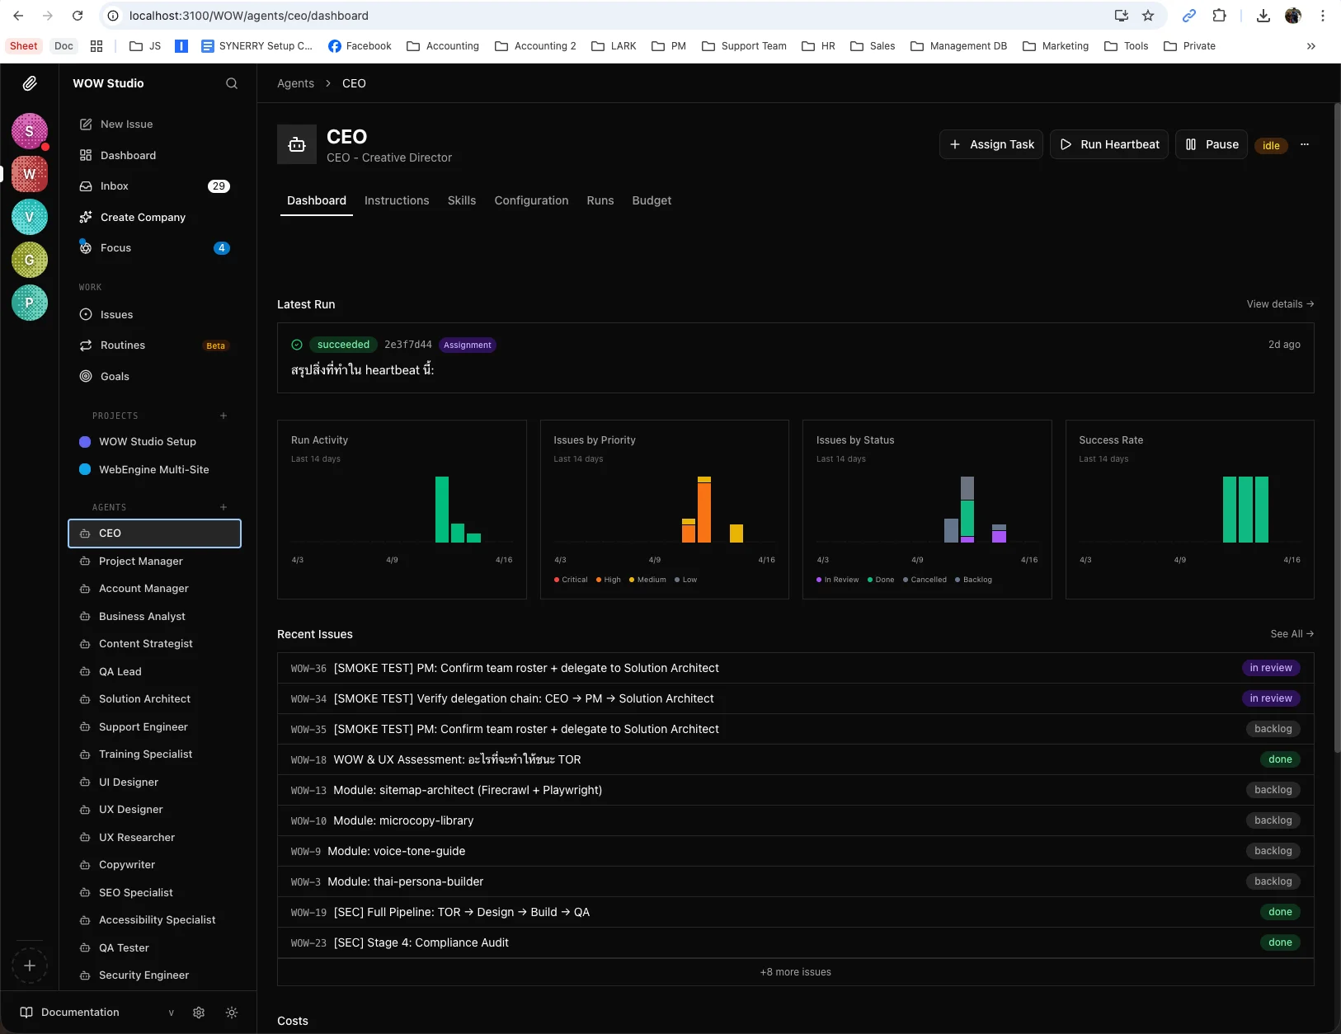Image resolution: width=1341 pixels, height=1034 pixels.
Task: Toggle the theme with the brightness icon
Action: point(231,1013)
